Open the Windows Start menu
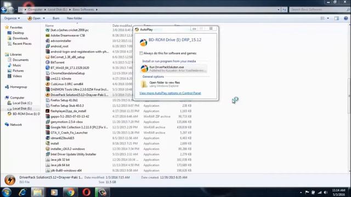The height and width of the screenshot is (197, 351). 7,192
